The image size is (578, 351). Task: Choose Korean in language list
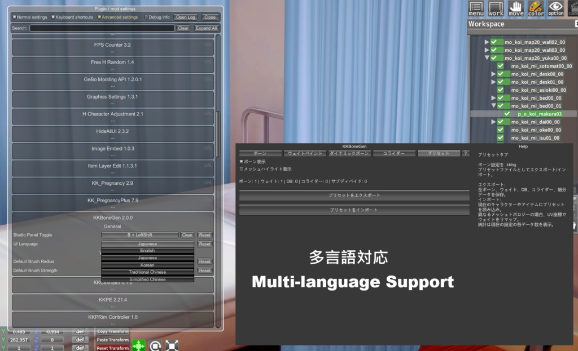pos(147,265)
